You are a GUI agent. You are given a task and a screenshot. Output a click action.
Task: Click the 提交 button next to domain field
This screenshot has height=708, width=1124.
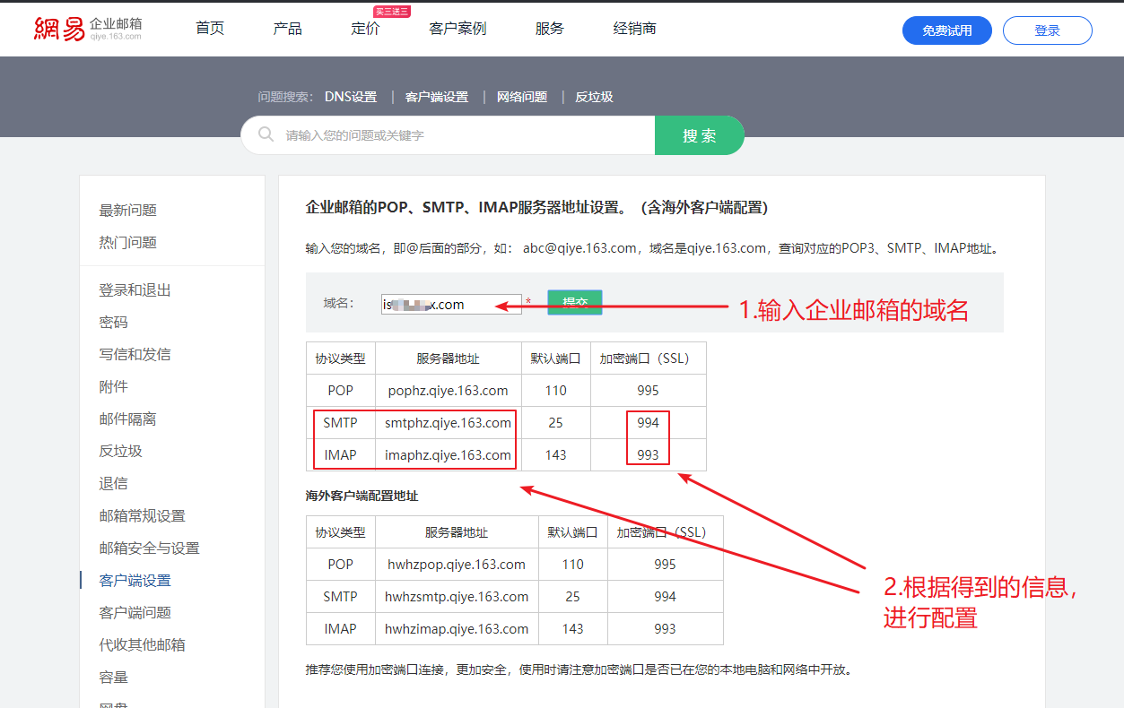[x=575, y=303]
